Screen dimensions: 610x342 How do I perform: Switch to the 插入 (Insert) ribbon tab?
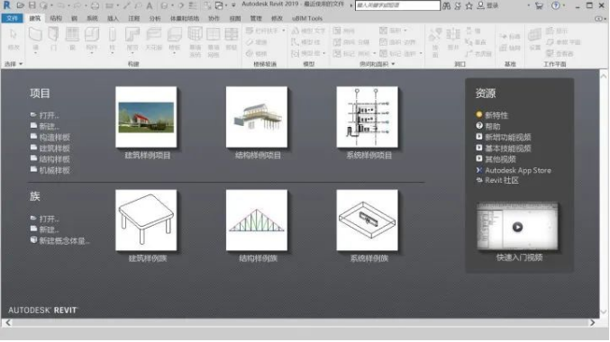click(x=113, y=18)
